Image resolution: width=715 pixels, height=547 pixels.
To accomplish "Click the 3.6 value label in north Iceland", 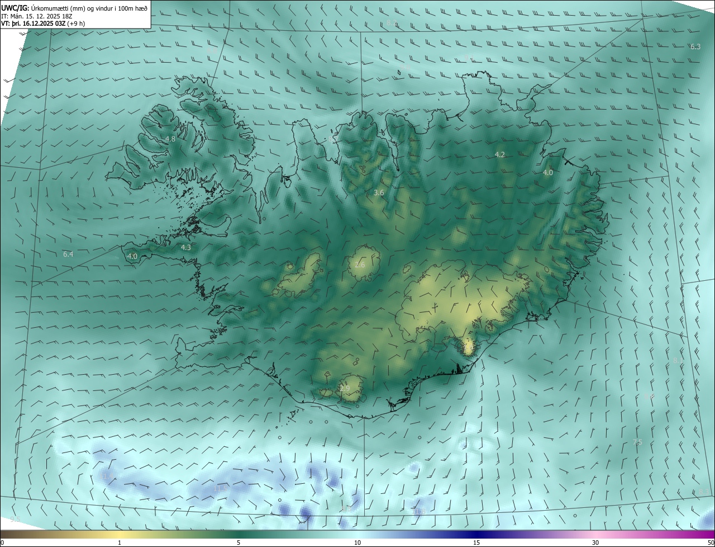I will coord(379,192).
